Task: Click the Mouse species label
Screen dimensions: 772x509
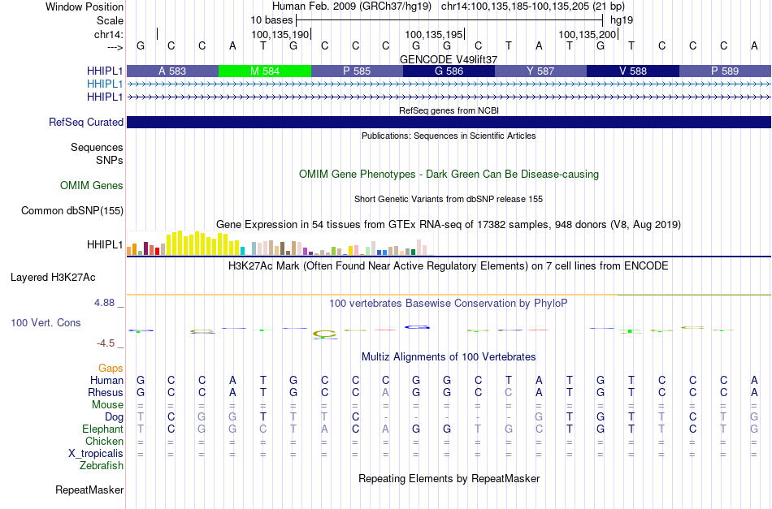Action: tap(108, 405)
